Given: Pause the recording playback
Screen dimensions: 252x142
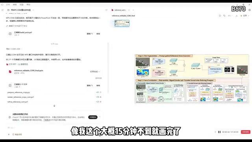Looking at the screenshot, I should pyautogui.click(x=219, y=132).
